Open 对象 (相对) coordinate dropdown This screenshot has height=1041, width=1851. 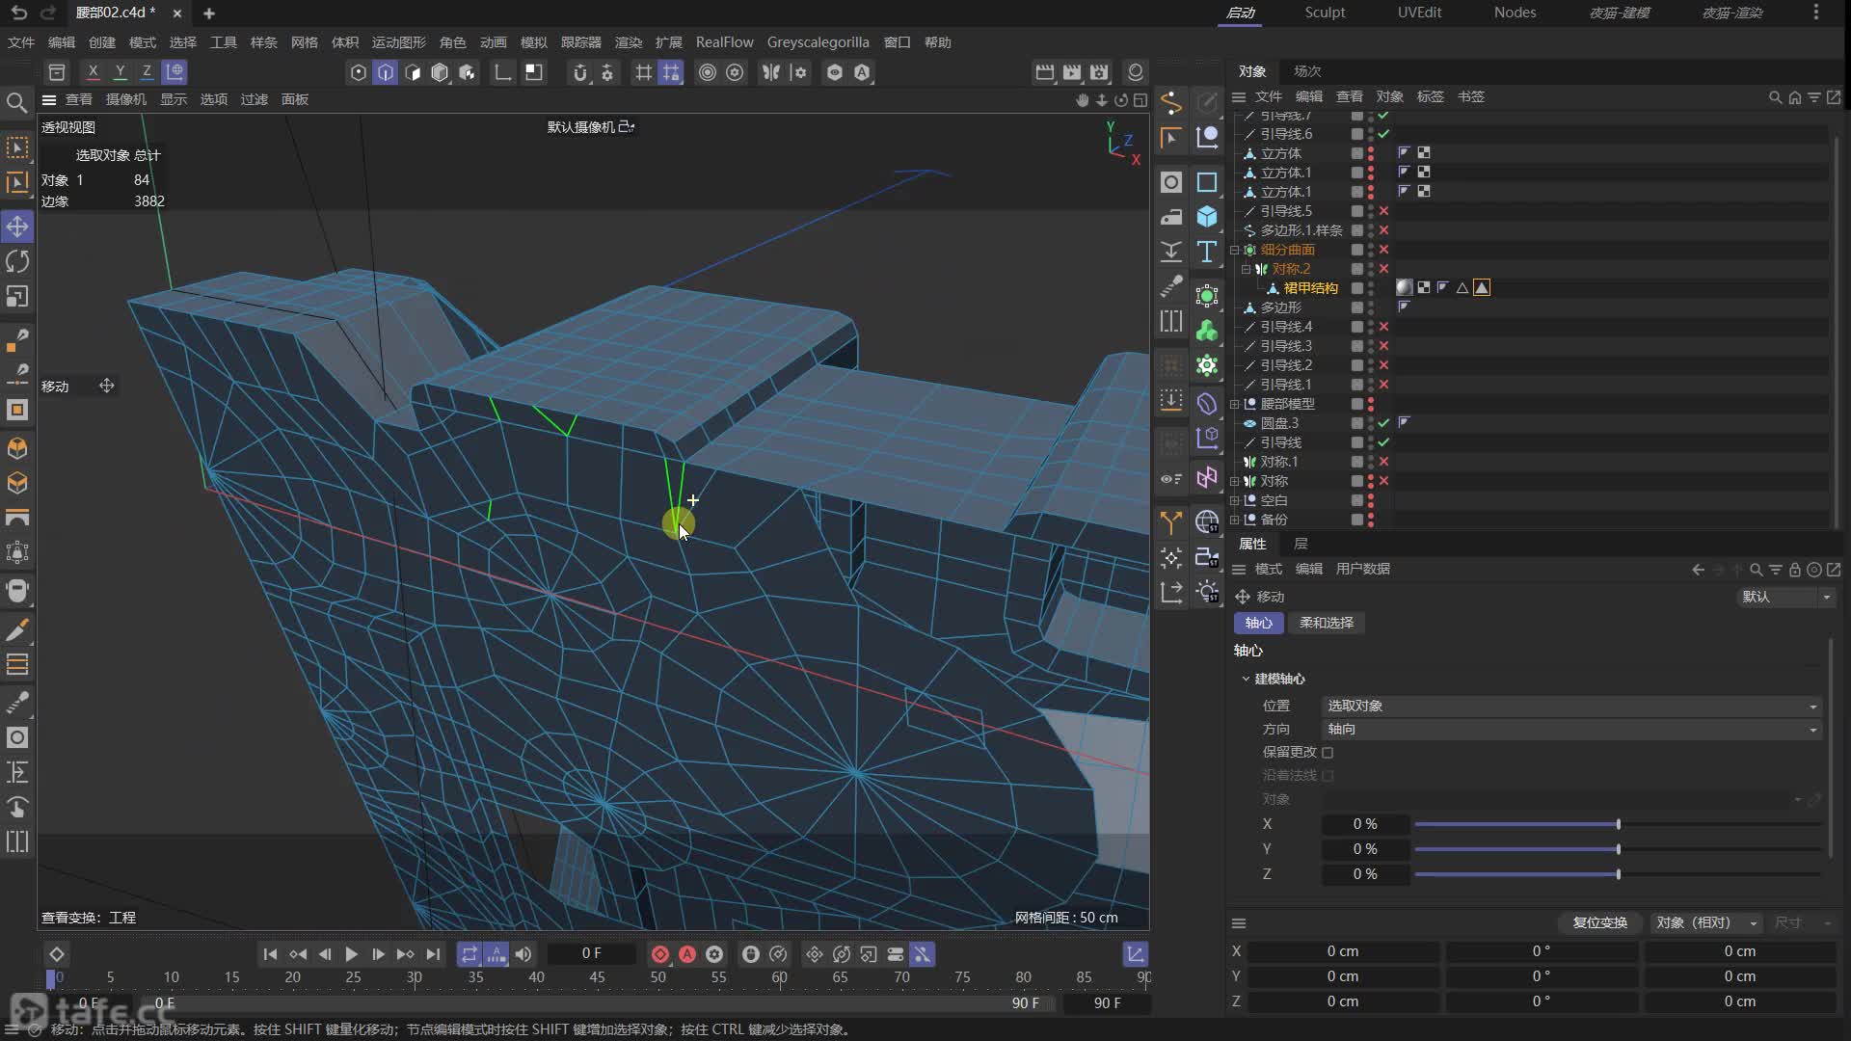(1706, 922)
